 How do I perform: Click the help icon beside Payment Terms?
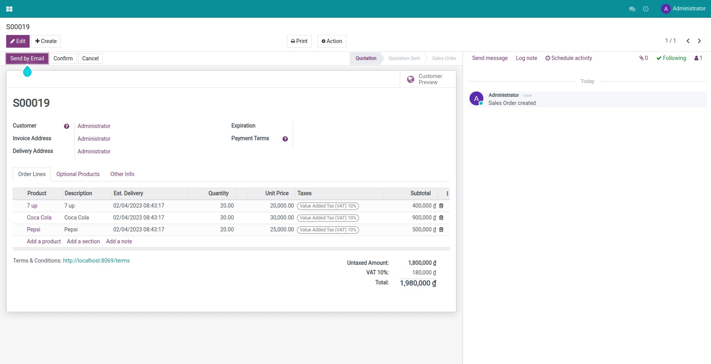tap(285, 139)
